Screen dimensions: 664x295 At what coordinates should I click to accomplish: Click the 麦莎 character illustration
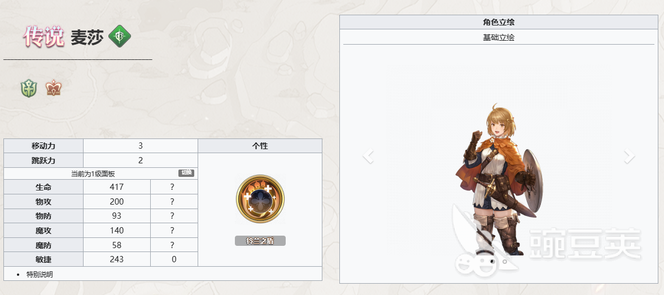click(499, 179)
